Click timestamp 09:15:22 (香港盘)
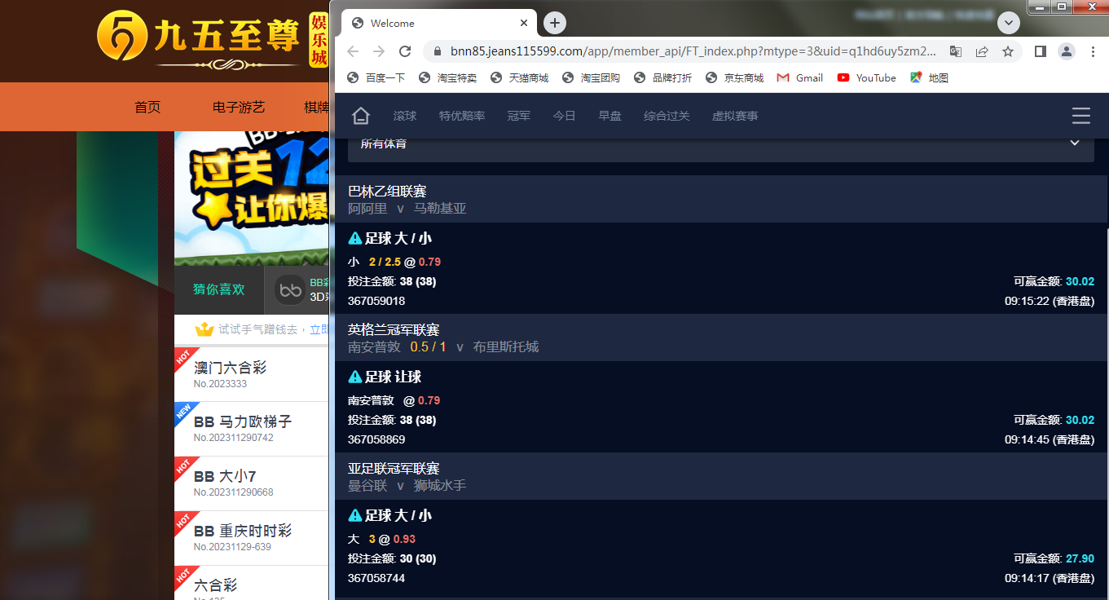 (1050, 301)
